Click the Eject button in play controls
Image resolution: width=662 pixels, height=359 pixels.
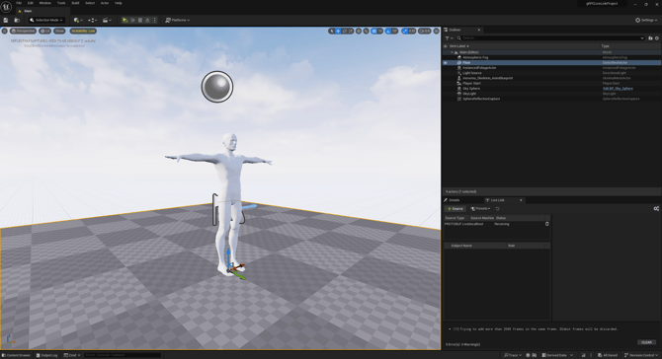click(x=147, y=21)
